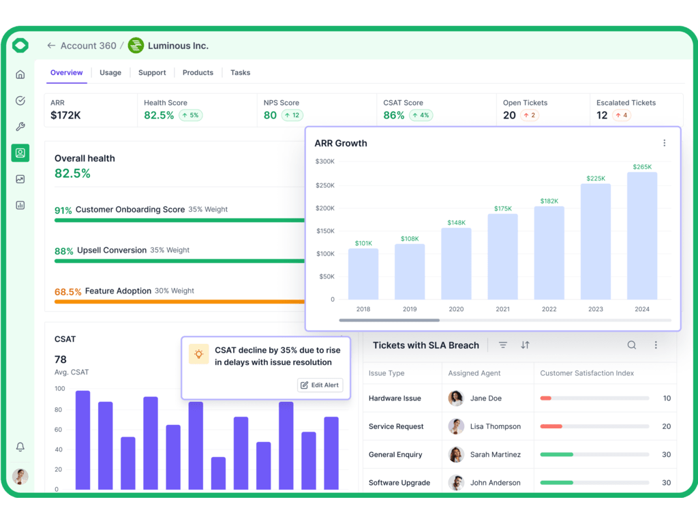Click the home icon in sidebar
Screen dimensions: 698x523
(20, 75)
